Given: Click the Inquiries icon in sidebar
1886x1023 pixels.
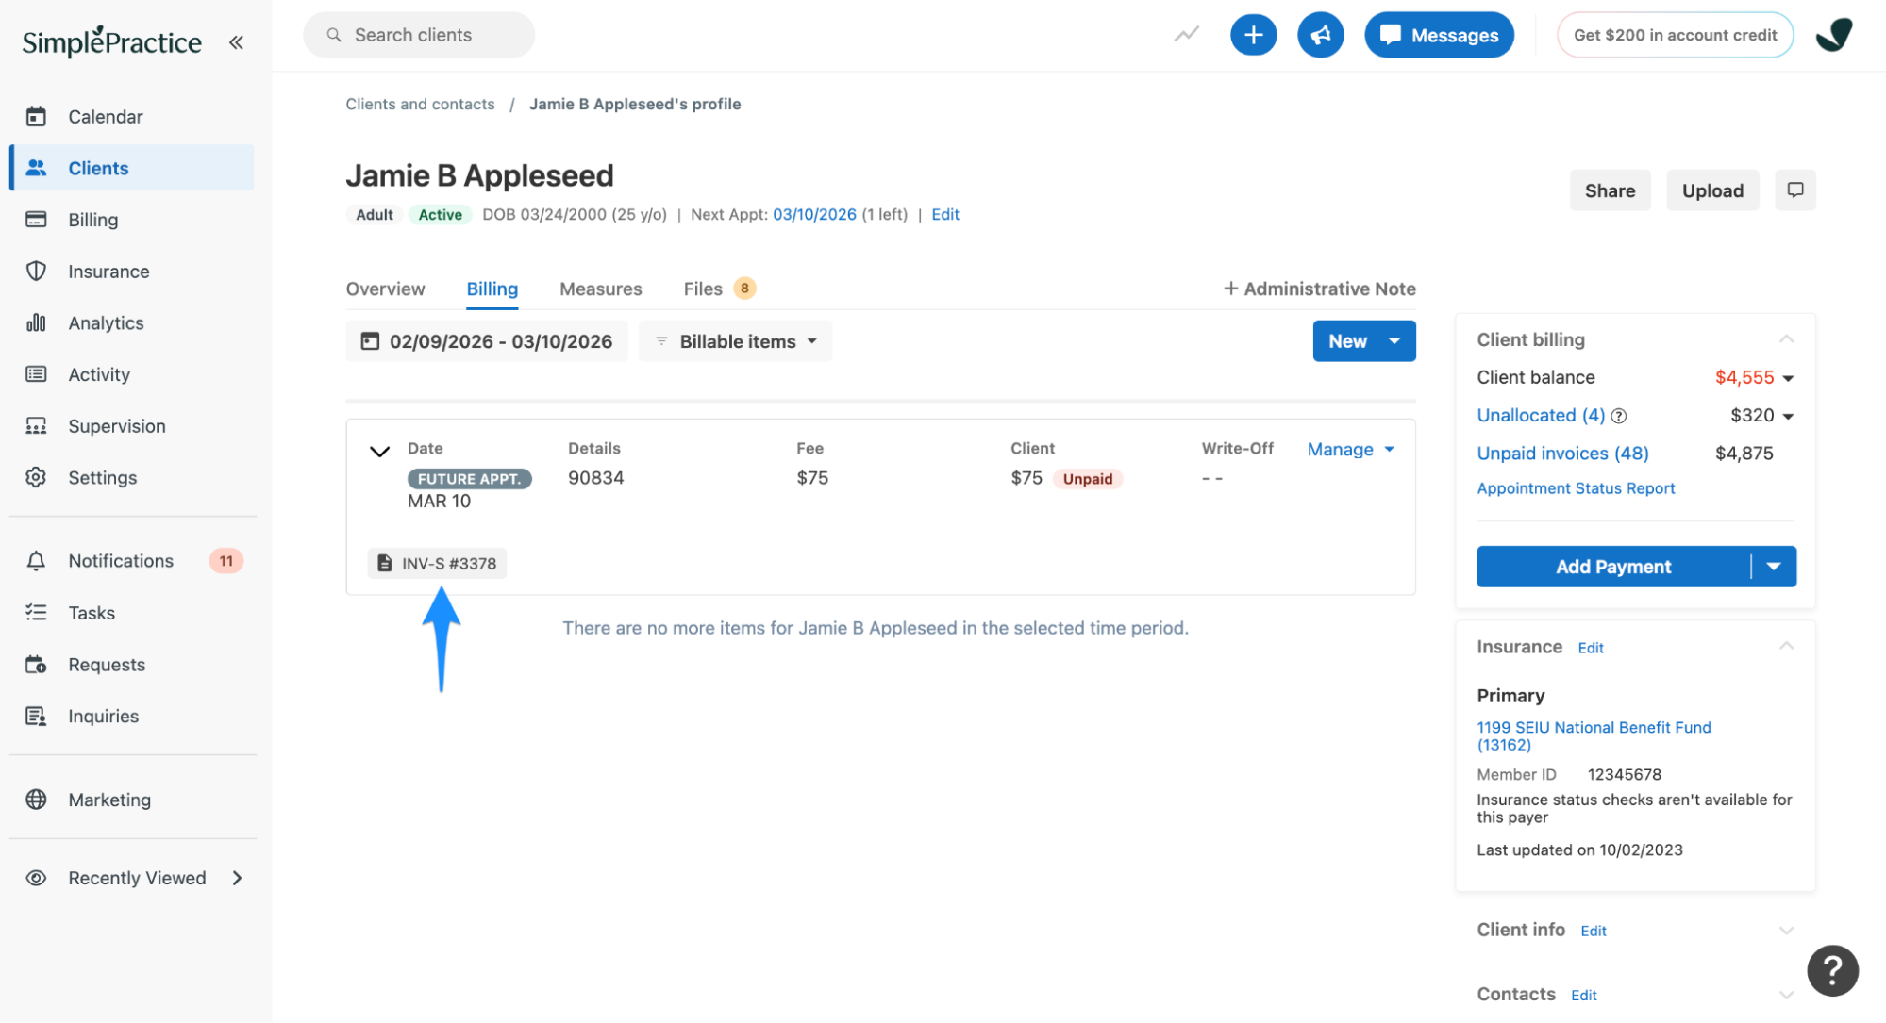Looking at the screenshot, I should [x=36, y=717].
